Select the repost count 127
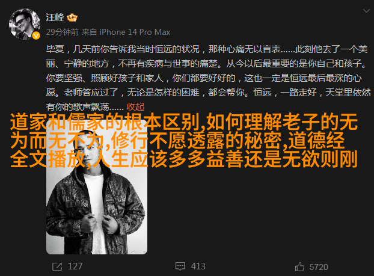 tap(75, 266)
